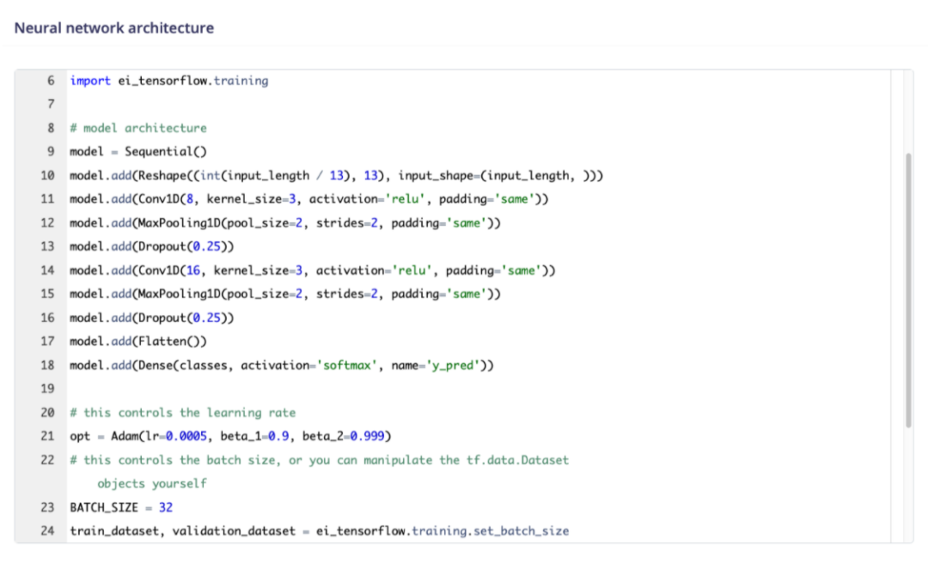
Task: Click the first MaxPooling1D line at line 12
Action: pyautogui.click(x=285, y=223)
